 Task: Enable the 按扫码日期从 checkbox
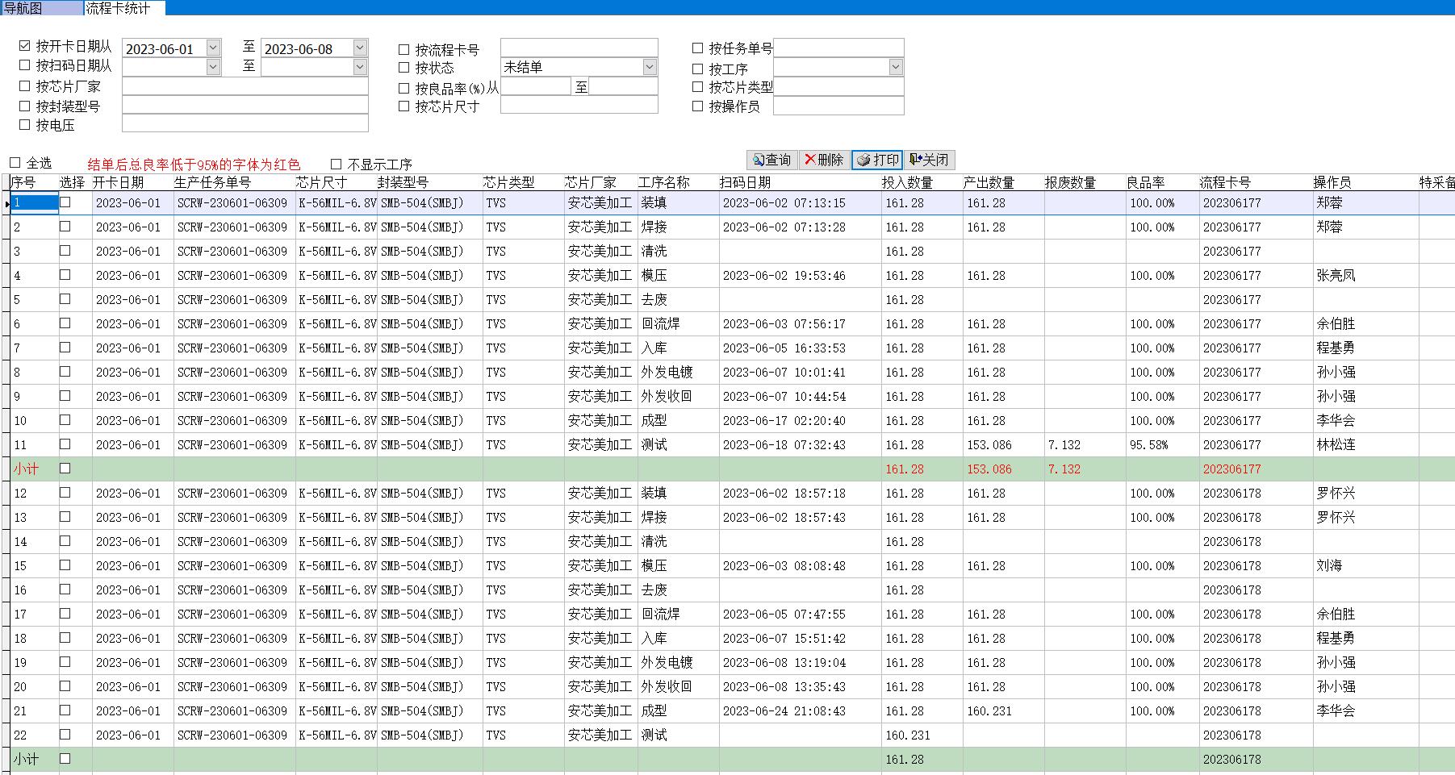click(25, 66)
